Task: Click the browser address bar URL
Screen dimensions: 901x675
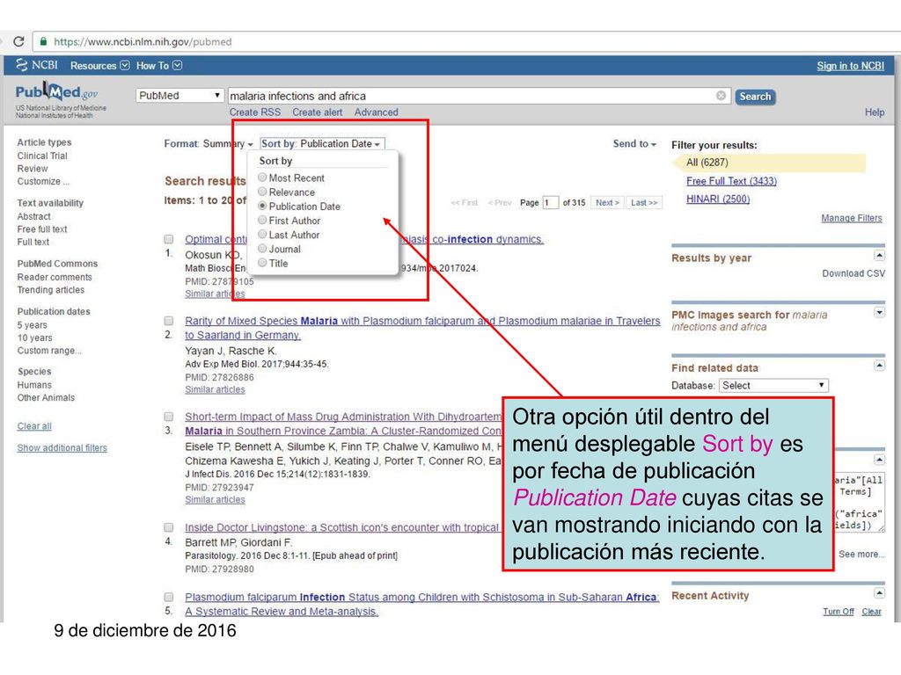Action: [x=143, y=41]
